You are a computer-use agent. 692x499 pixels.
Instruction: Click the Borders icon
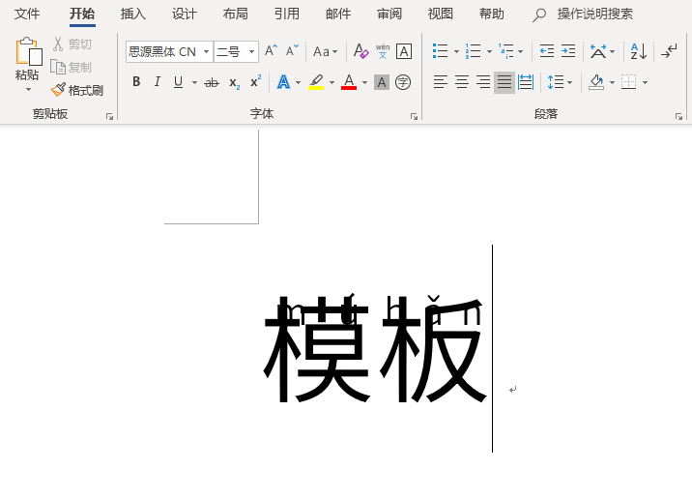pos(629,82)
